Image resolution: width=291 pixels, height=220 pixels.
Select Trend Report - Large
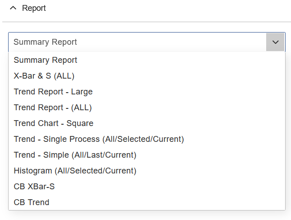tap(53, 92)
